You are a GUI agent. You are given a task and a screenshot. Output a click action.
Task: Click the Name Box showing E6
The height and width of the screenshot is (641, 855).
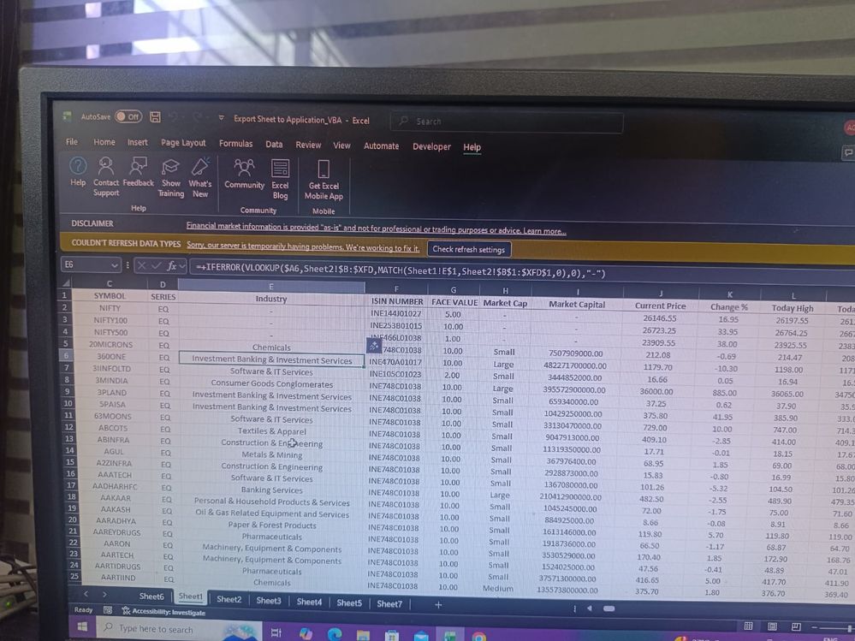click(86, 264)
